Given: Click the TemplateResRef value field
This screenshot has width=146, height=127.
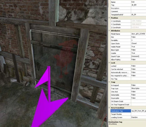Looking at the screenshot, I should [x=138, y=15].
